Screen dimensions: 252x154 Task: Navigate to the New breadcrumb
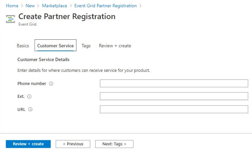[x=30, y=6]
